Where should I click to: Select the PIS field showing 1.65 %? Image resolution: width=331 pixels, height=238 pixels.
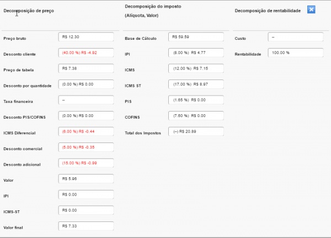[x=196, y=100]
